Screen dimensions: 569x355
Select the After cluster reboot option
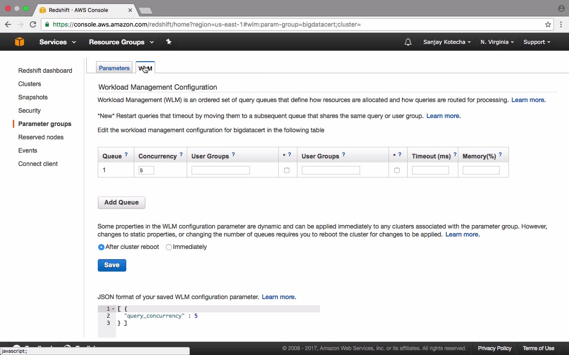(101, 247)
